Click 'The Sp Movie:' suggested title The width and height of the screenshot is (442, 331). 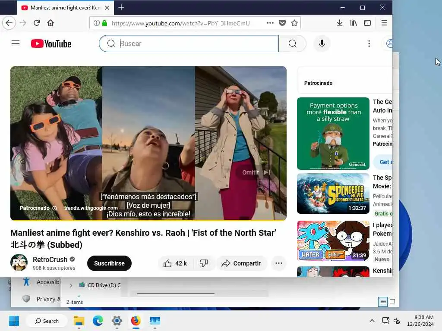click(382, 182)
